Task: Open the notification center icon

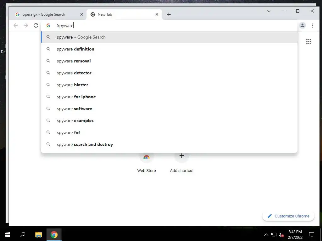Action: tap(312, 235)
